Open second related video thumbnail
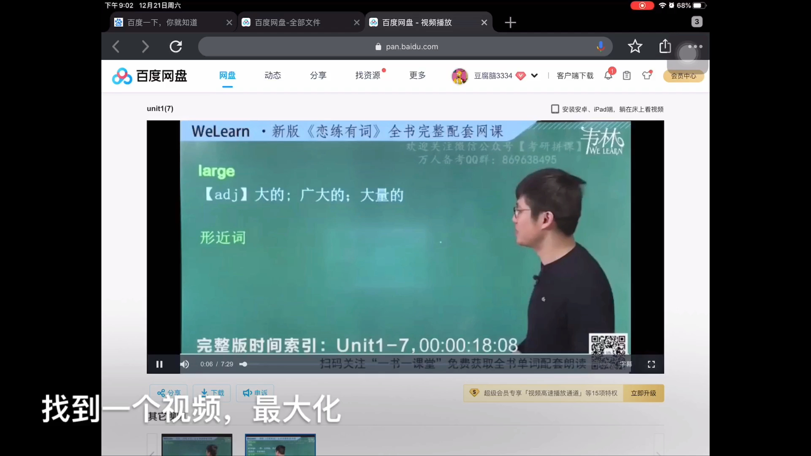This screenshot has width=811, height=456. coord(280,445)
